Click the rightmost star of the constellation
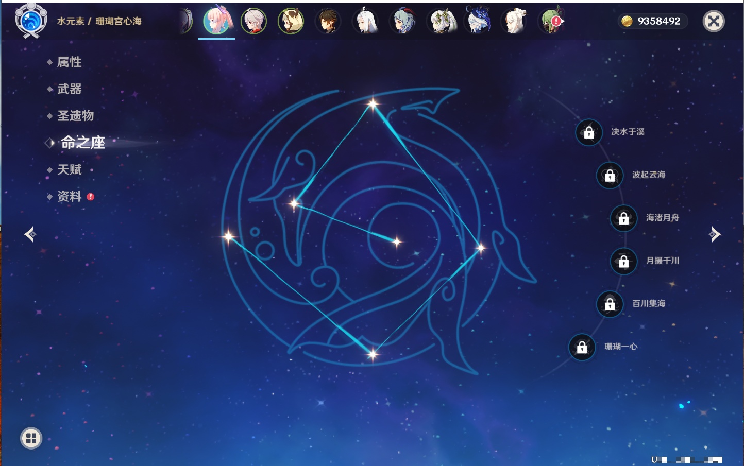 pyautogui.click(x=481, y=248)
